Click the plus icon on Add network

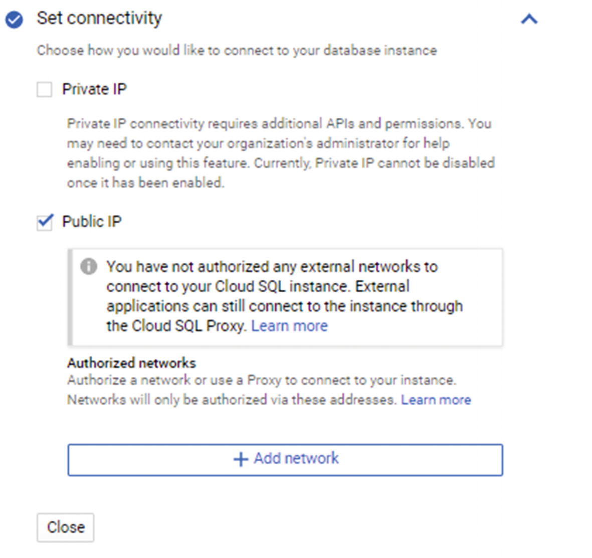tap(241, 459)
